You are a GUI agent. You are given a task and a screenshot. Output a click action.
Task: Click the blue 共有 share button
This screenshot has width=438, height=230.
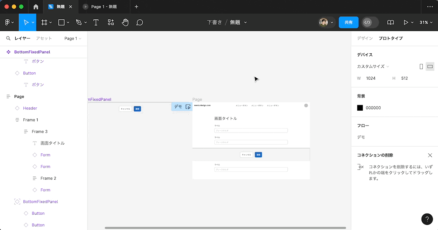coord(349,22)
